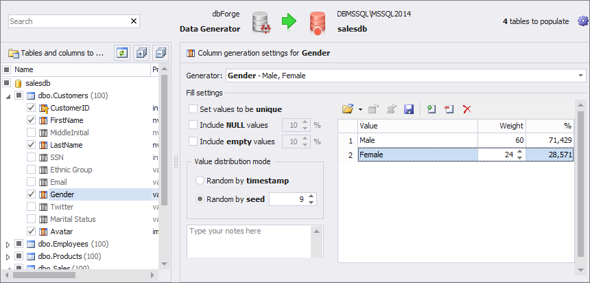The image size is (590, 283).
Task: Check the Ethnic Group column checkbox
Action: (x=32, y=170)
